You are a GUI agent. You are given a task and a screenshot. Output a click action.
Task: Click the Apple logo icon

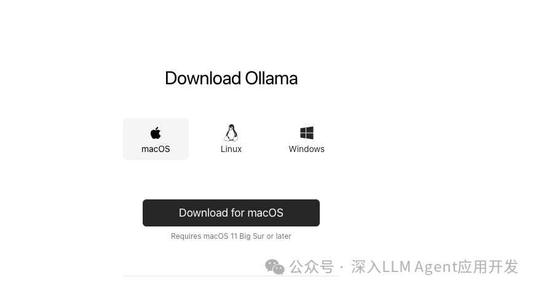point(156,132)
